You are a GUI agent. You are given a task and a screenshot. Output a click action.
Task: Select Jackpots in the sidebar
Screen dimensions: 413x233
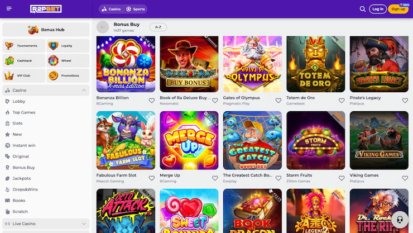click(22, 178)
